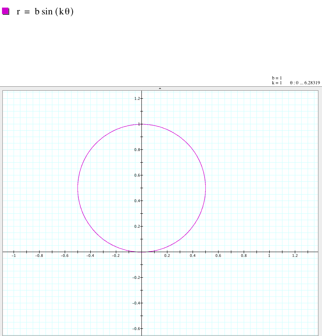Click the 1.2 label on the vertical axis
The width and height of the screenshot is (322, 336).
[x=137, y=98]
